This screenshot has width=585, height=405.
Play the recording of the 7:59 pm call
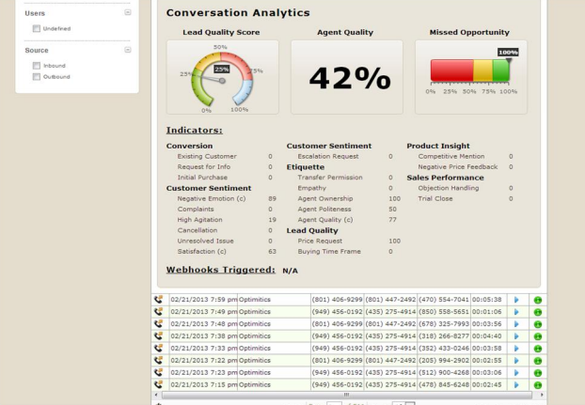click(516, 300)
